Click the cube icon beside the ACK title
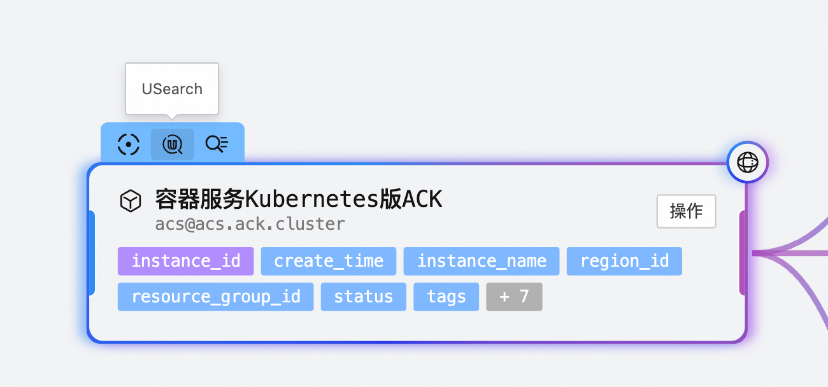The width and height of the screenshot is (828, 387). [x=131, y=201]
